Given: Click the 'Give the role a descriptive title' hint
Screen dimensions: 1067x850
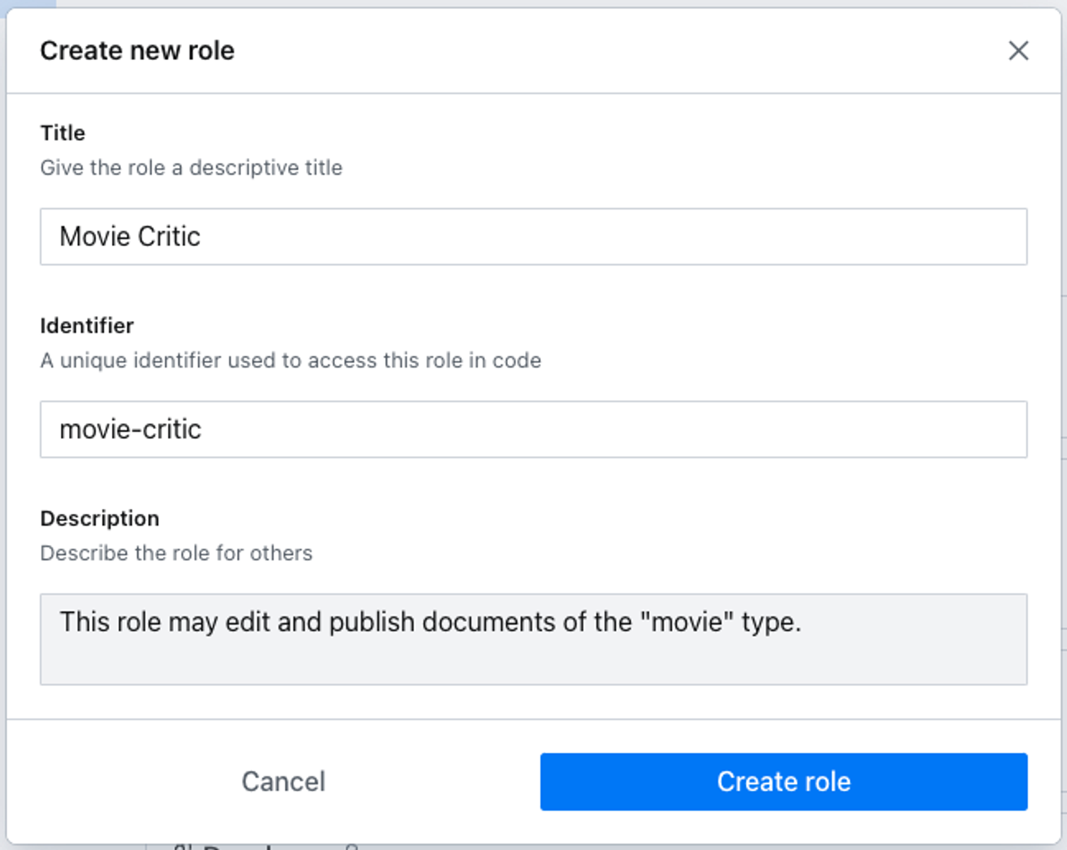Looking at the screenshot, I should pos(191,168).
